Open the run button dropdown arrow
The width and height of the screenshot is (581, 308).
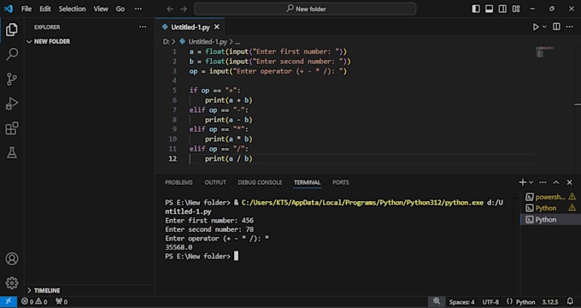544,27
